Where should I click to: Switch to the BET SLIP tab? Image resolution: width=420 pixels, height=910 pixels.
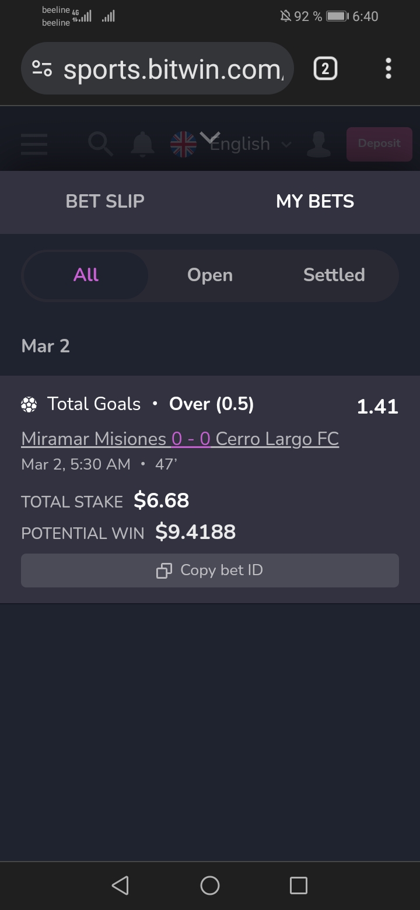click(105, 201)
